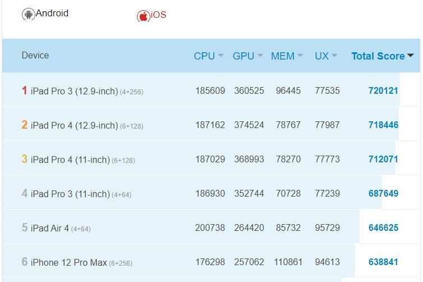
Task: Open iPad Pro 3 (12.9-inch) entry
Action: tap(74, 91)
